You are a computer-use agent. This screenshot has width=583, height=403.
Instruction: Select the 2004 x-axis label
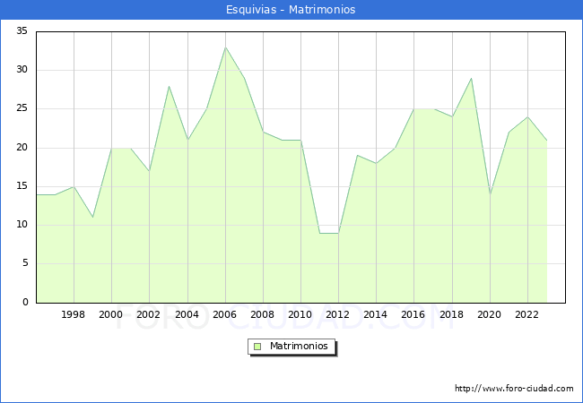coord(187,314)
